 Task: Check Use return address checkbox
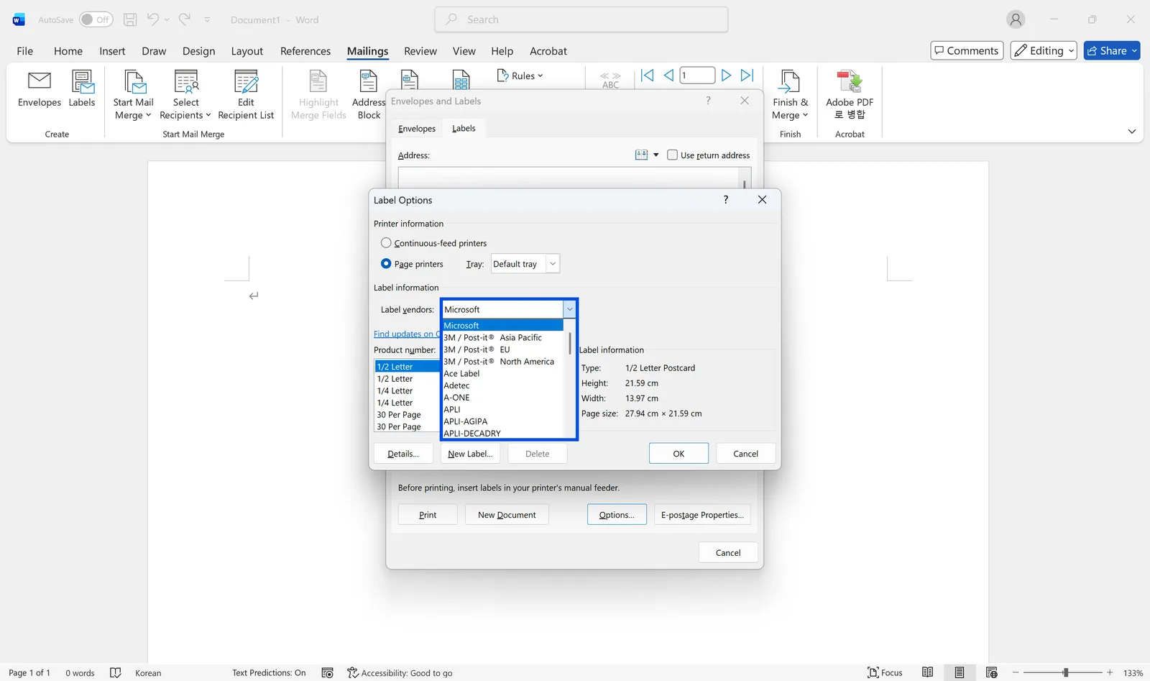coord(673,155)
